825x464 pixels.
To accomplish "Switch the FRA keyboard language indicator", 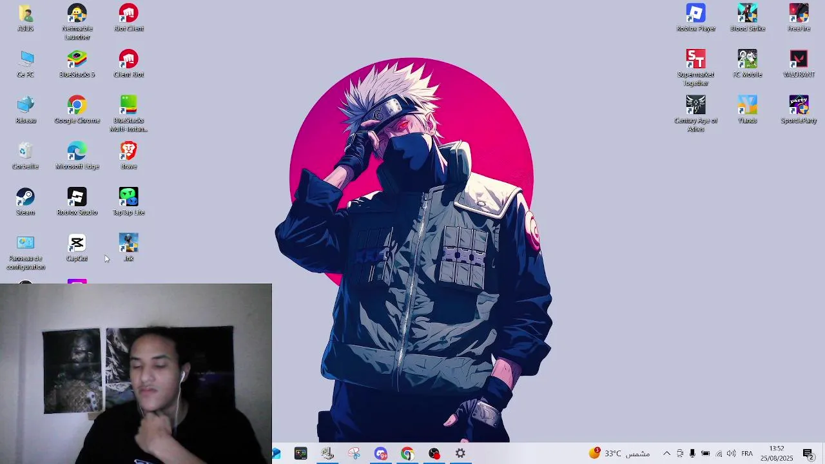I will click(x=747, y=454).
